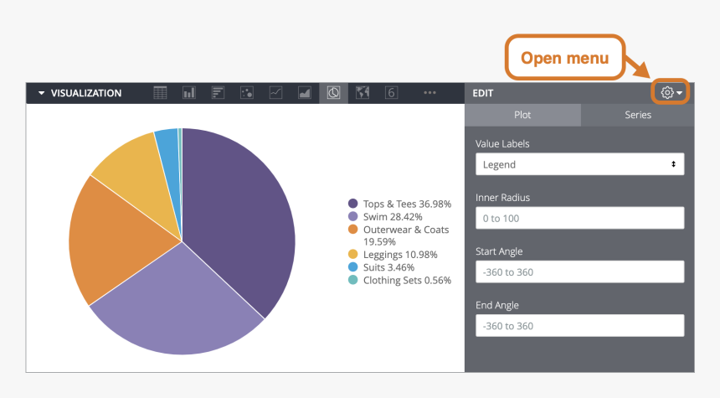Screen dimensions: 720x398
Task: Click the Tops & Tees legend dot
Action: click(352, 203)
